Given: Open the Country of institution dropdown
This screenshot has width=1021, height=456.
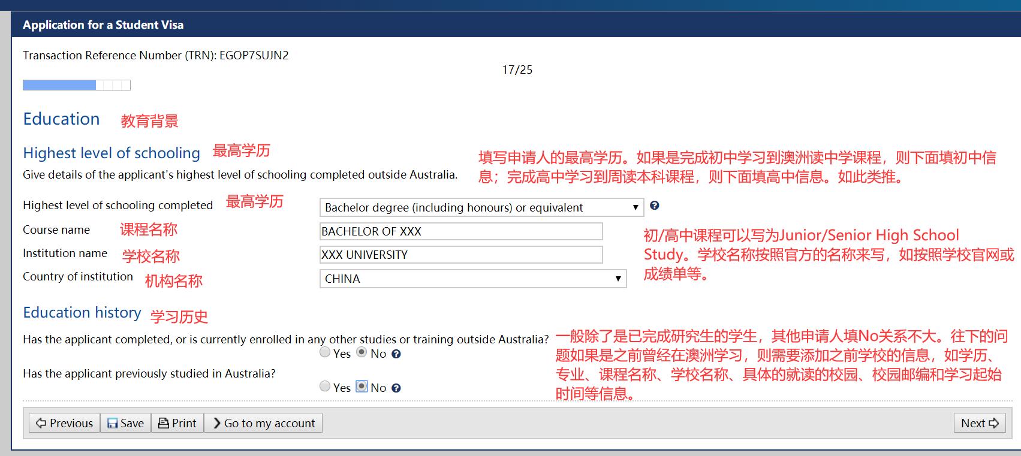Looking at the screenshot, I should [473, 279].
